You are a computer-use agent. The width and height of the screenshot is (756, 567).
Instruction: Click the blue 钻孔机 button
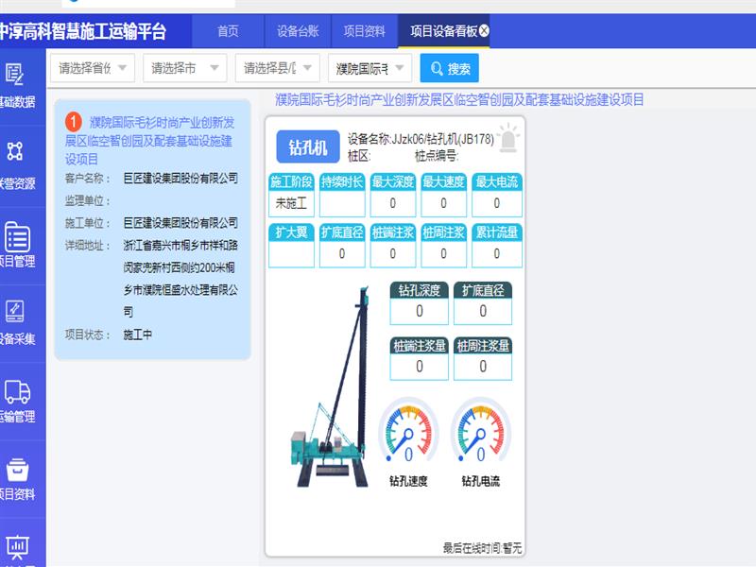click(x=307, y=147)
